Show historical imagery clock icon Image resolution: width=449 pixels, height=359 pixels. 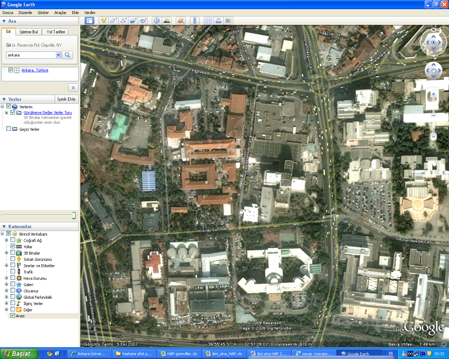pos(156,21)
